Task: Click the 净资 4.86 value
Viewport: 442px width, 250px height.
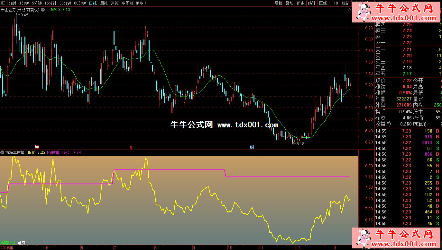Action: pyautogui.click(x=407, y=118)
